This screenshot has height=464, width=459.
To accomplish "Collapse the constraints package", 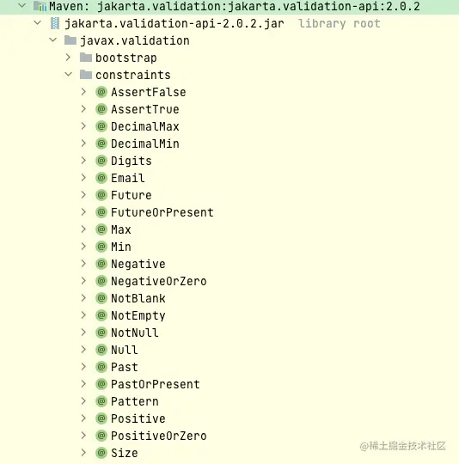I will [69, 74].
